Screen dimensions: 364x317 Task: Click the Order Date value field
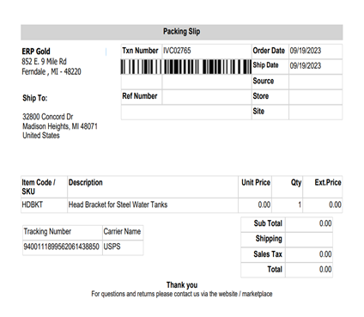[x=315, y=51]
